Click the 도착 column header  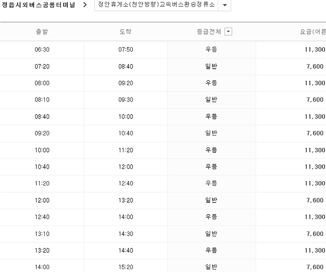click(125, 32)
